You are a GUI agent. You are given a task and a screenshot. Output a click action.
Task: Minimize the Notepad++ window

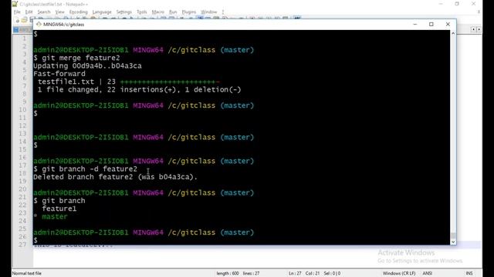441,4
